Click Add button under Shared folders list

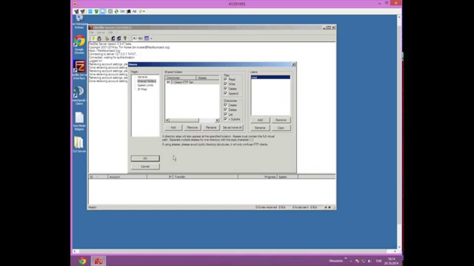pos(173,127)
